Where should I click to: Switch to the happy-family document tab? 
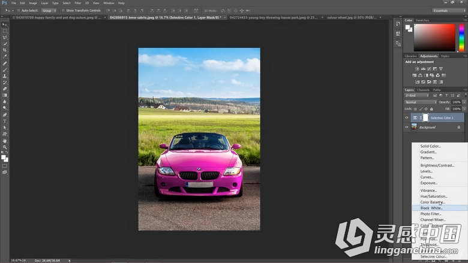pyautogui.click(x=57, y=17)
